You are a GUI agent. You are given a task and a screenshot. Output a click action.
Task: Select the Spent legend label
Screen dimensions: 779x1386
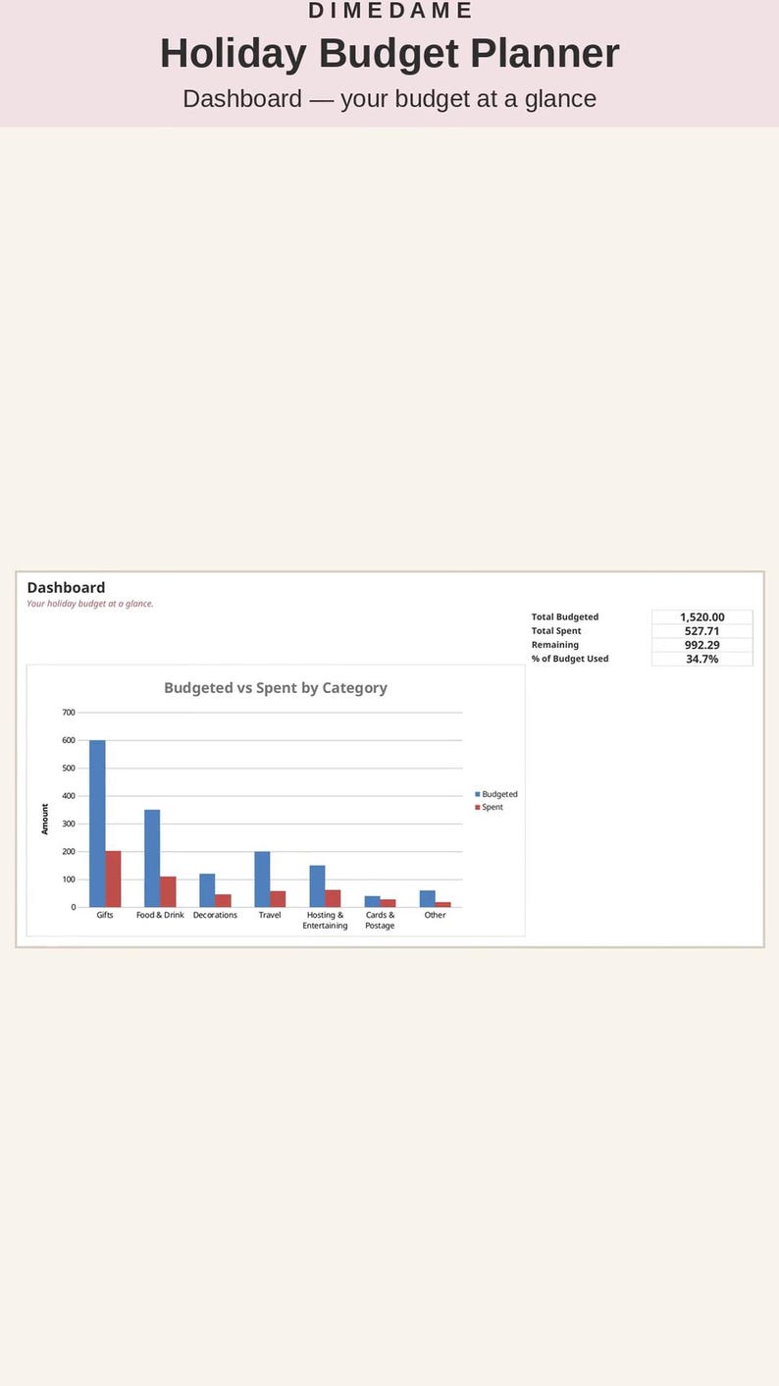click(x=493, y=807)
